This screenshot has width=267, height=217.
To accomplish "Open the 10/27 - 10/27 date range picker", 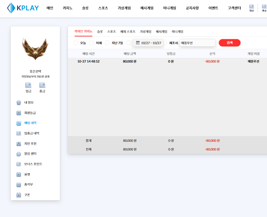I will [x=148, y=43].
